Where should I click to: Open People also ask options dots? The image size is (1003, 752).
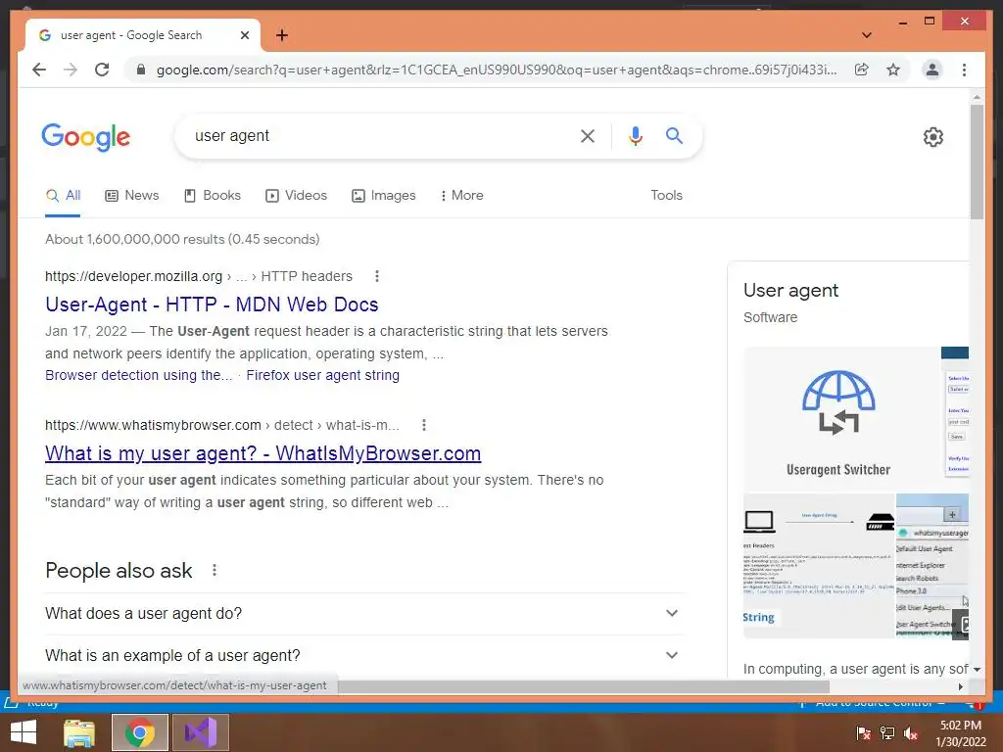tap(215, 570)
